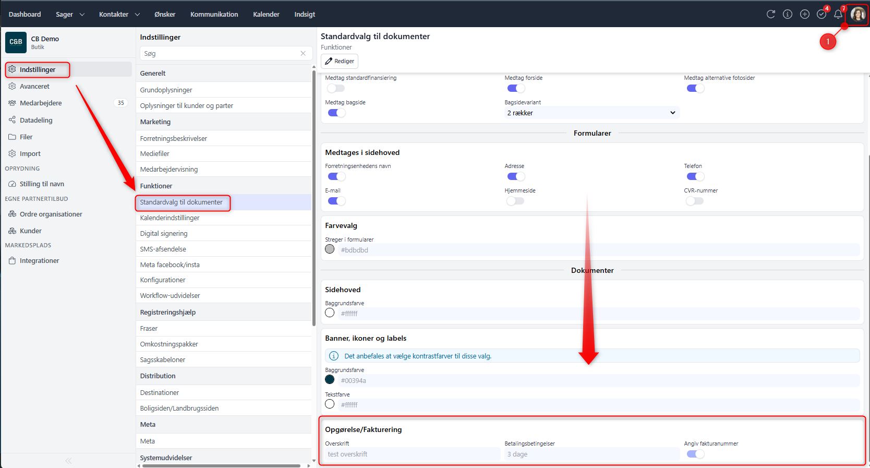Click the Overskrift input field
Screen dimensions: 870x468
412,454
